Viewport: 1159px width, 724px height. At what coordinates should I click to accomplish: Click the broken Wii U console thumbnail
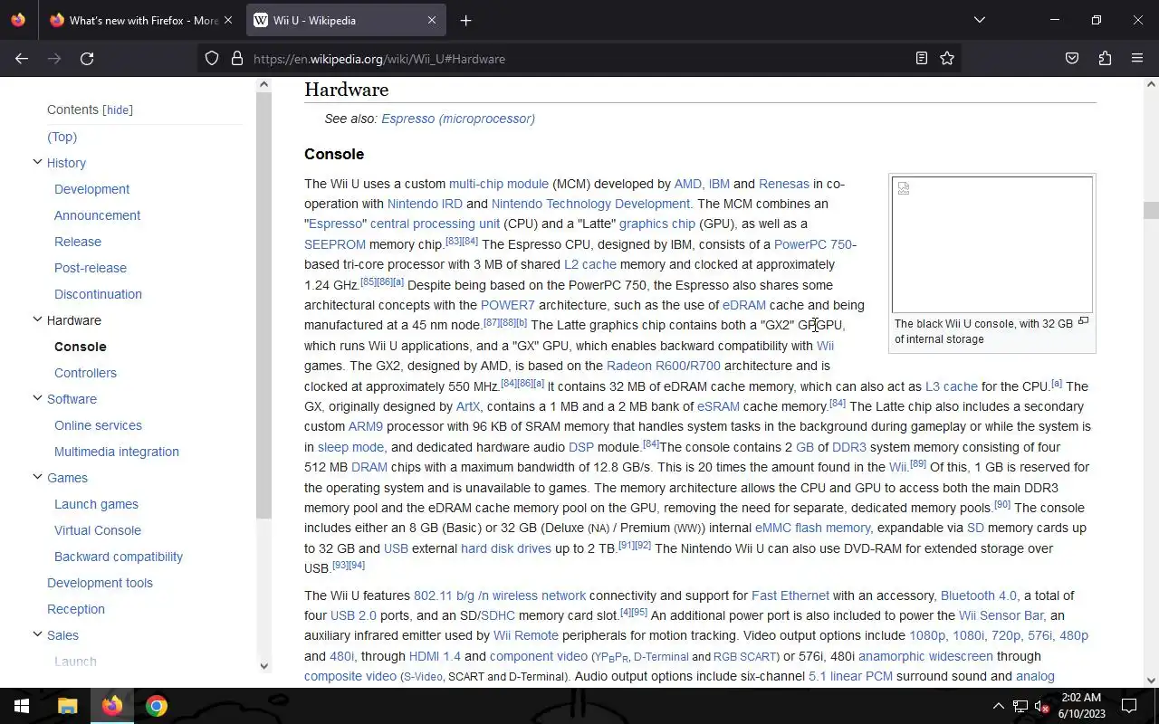point(992,244)
